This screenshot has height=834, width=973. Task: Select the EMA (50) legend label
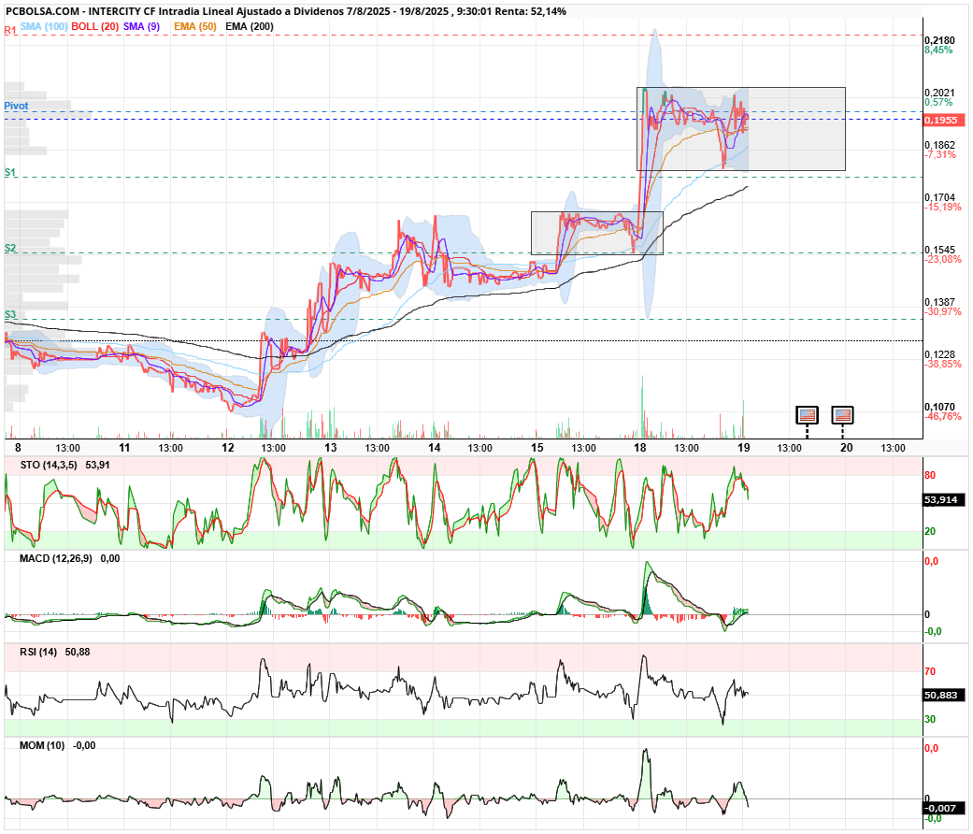[x=194, y=27]
